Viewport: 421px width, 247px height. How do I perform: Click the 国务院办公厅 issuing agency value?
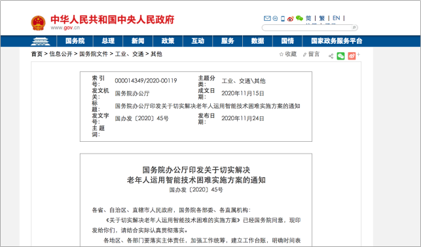pos(132,93)
